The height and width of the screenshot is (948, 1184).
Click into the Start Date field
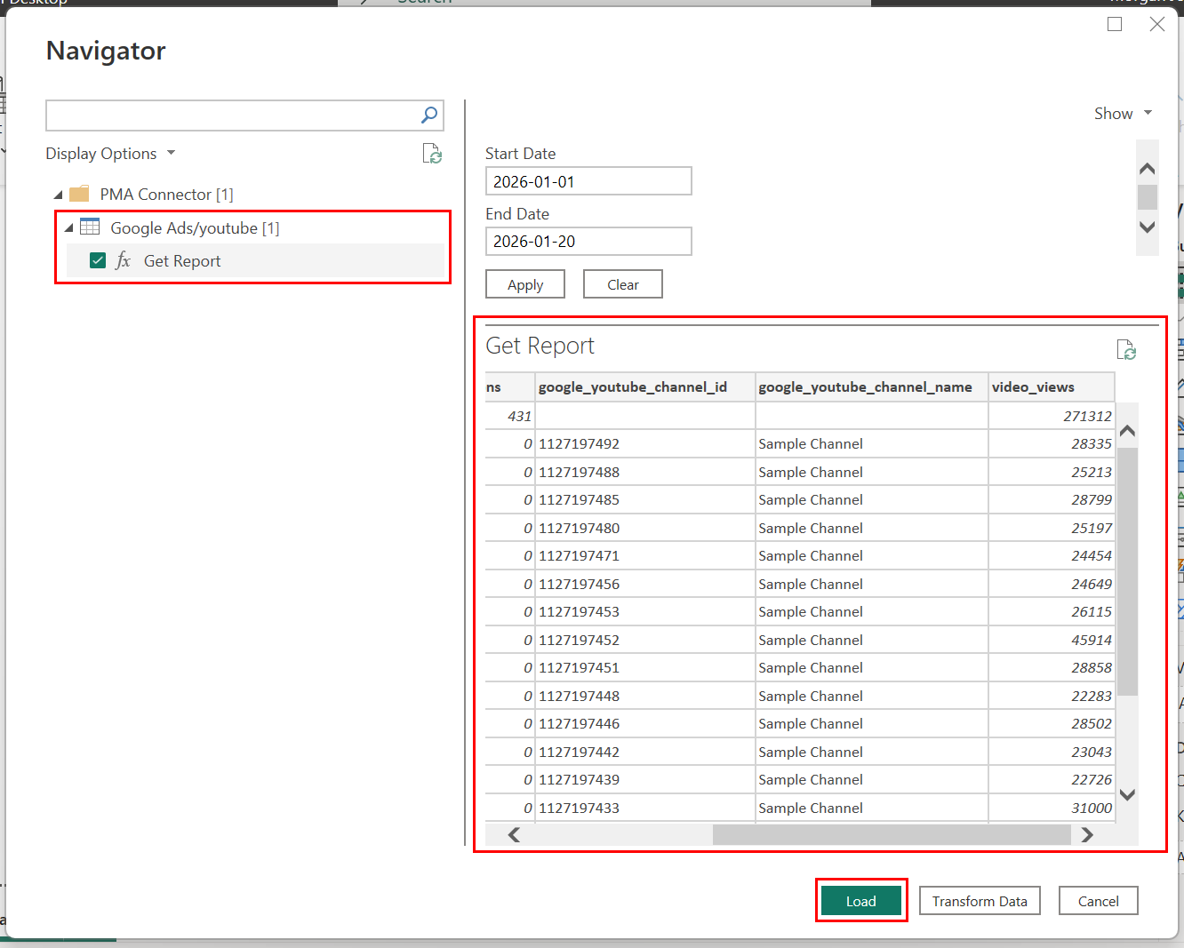pyautogui.click(x=588, y=181)
